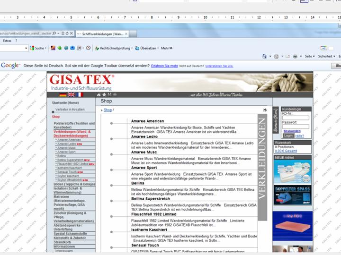Click the KD-Nr. input field
This screenshot has width=341, height=255.
[296, 118]
